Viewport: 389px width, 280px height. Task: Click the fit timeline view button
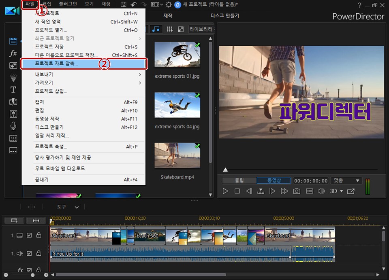tap(36, 221)
